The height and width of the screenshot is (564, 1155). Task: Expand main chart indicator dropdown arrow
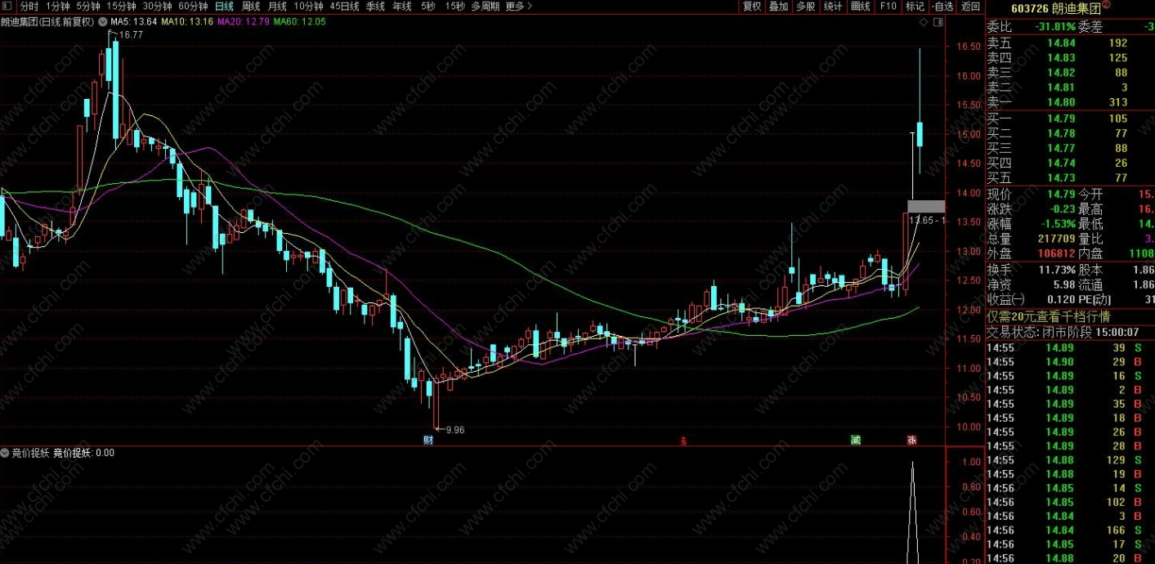click(x=103, y=20)
